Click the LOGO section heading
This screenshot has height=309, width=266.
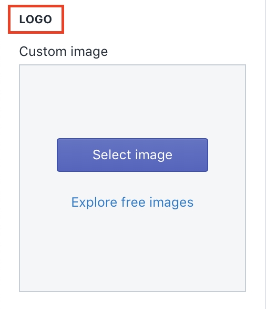pos(36,20)
